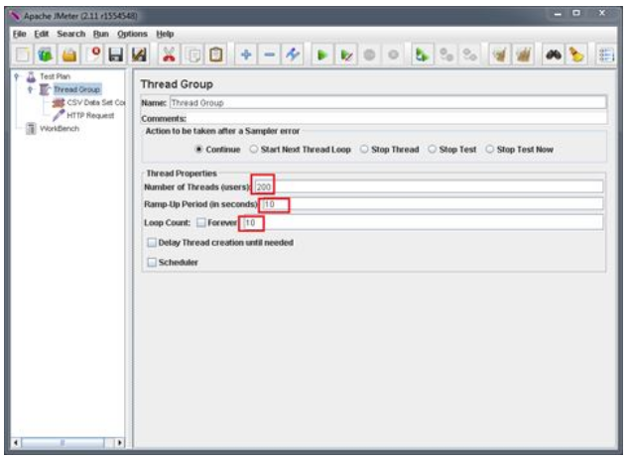Select the Stop Test Now option
The width and height of the screenshot is (630, 459).
pos(490,150)
